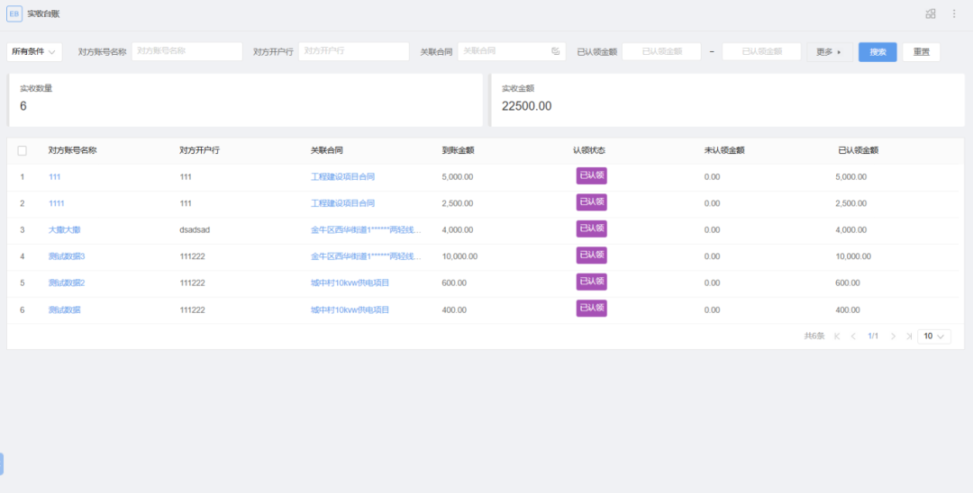This screenshot has height=493, width=973.
Task: Click the blue 搜索 button
Action: pyautogui.click(x=878, y=52)
